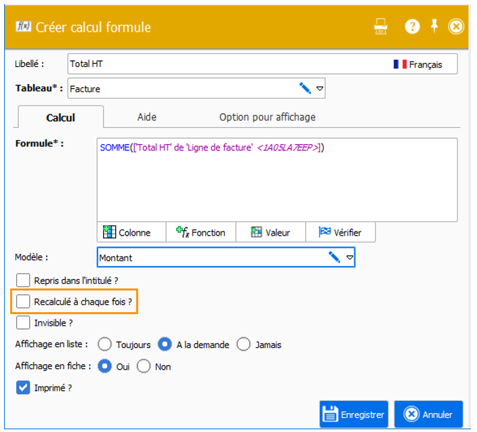Switch to the Aide tab
The height and width of the screenshot is (432, 477).
(x=147, y=117)
